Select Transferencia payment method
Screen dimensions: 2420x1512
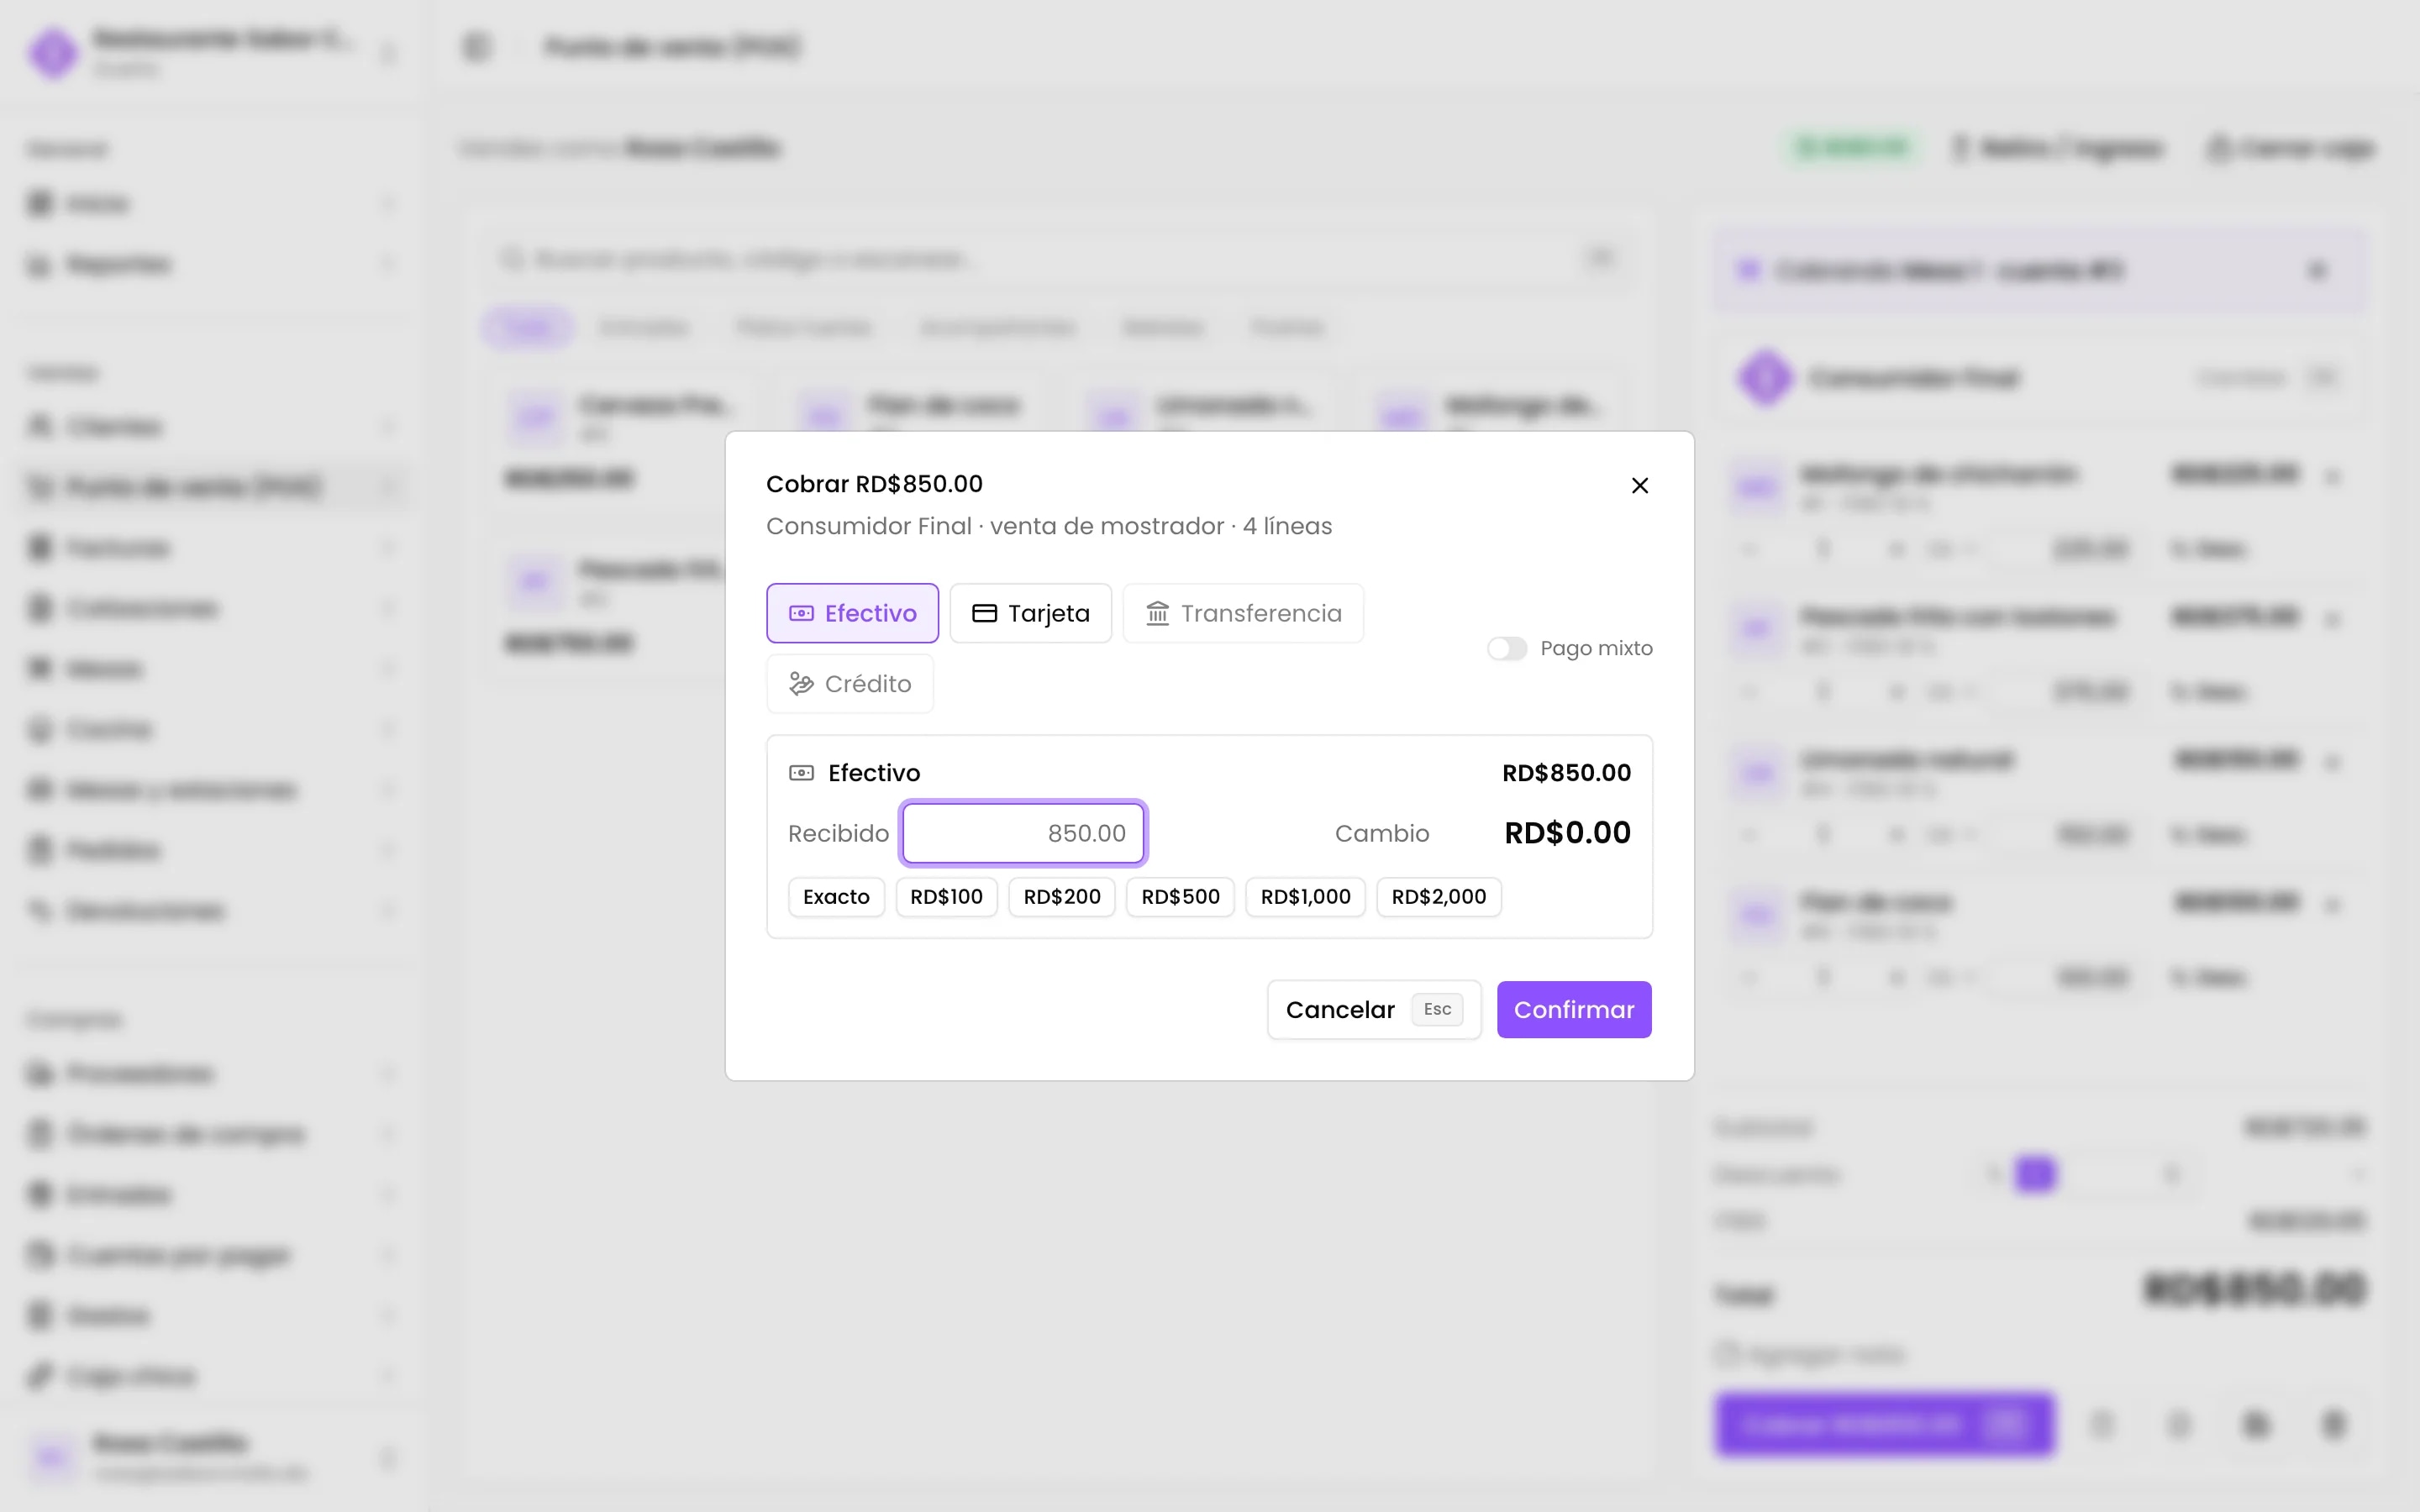(x=1243, y=613)
